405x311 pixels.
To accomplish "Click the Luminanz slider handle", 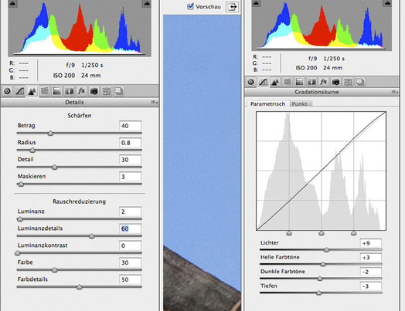I will point(20,219).
